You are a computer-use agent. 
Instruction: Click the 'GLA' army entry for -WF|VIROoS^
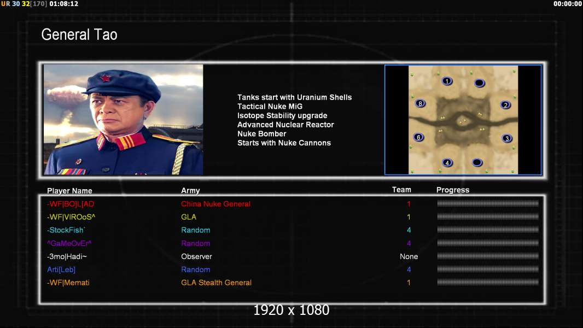pos(189,217)
